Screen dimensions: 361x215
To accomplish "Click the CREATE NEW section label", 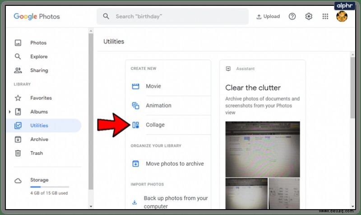I will 143,69.
